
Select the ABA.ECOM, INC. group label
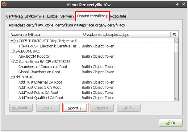(x=27, y=51)
